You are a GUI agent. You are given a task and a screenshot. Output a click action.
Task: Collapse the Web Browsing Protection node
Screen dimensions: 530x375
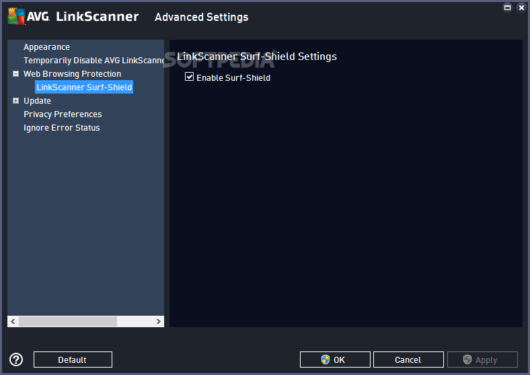[15, 74]
